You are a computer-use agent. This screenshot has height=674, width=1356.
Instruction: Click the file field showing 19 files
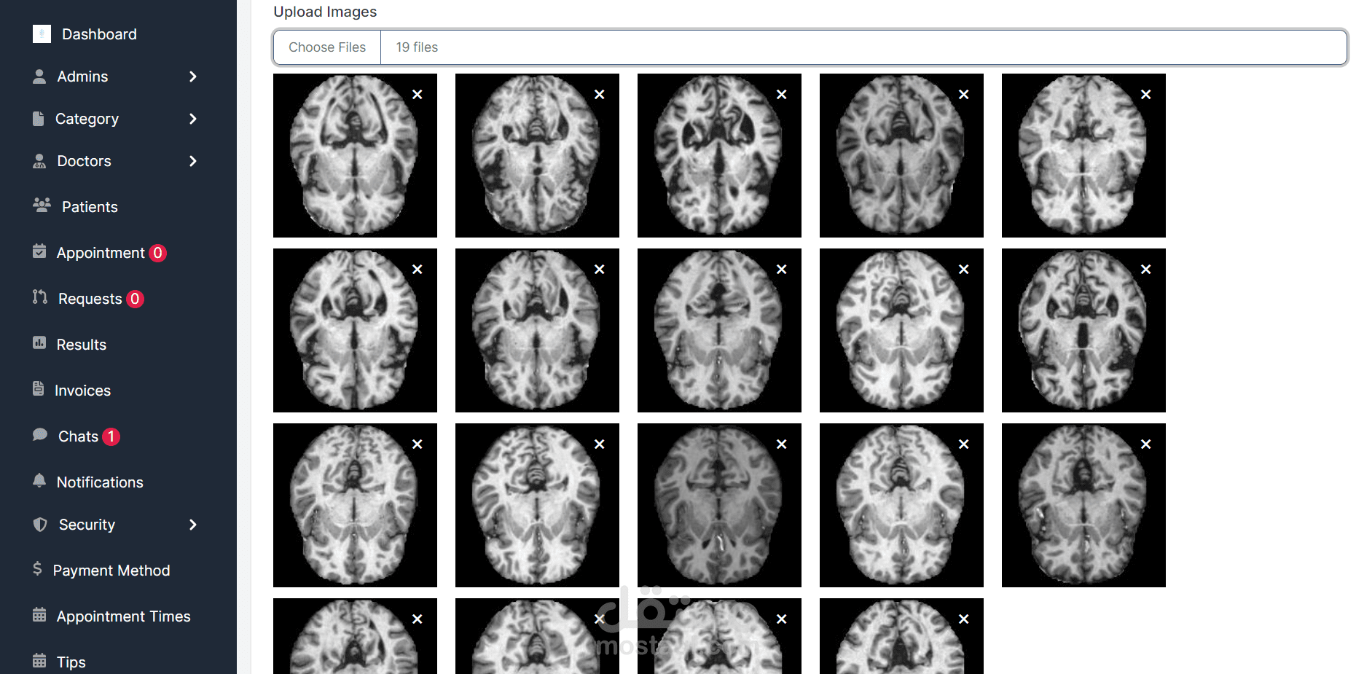click(x=810, y=47)
